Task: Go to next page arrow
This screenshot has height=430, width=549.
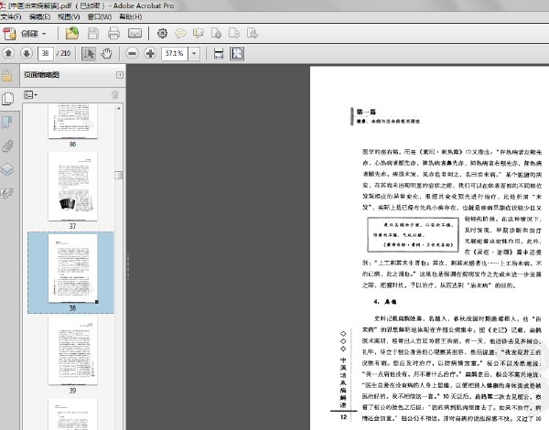Action: coord(27,54)
